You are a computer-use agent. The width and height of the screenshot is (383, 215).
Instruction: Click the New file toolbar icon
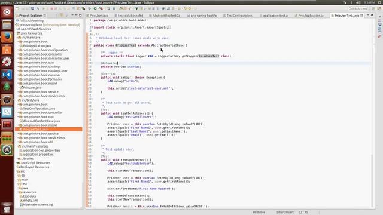pos(17,8)
